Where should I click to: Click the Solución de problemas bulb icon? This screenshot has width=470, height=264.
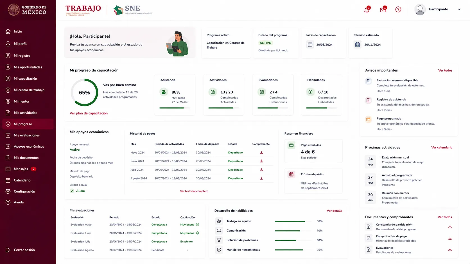click(219, 240)
